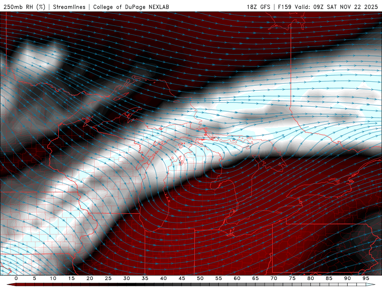Screen dimensions: 382x287
Task: Click the '80' colorbar scale label
Action: pos(310,278)
